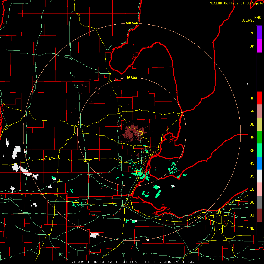The height and width of the screenshot is (264, 264).
Task: Click the 'UK' legend label
Action: [252, 46]
